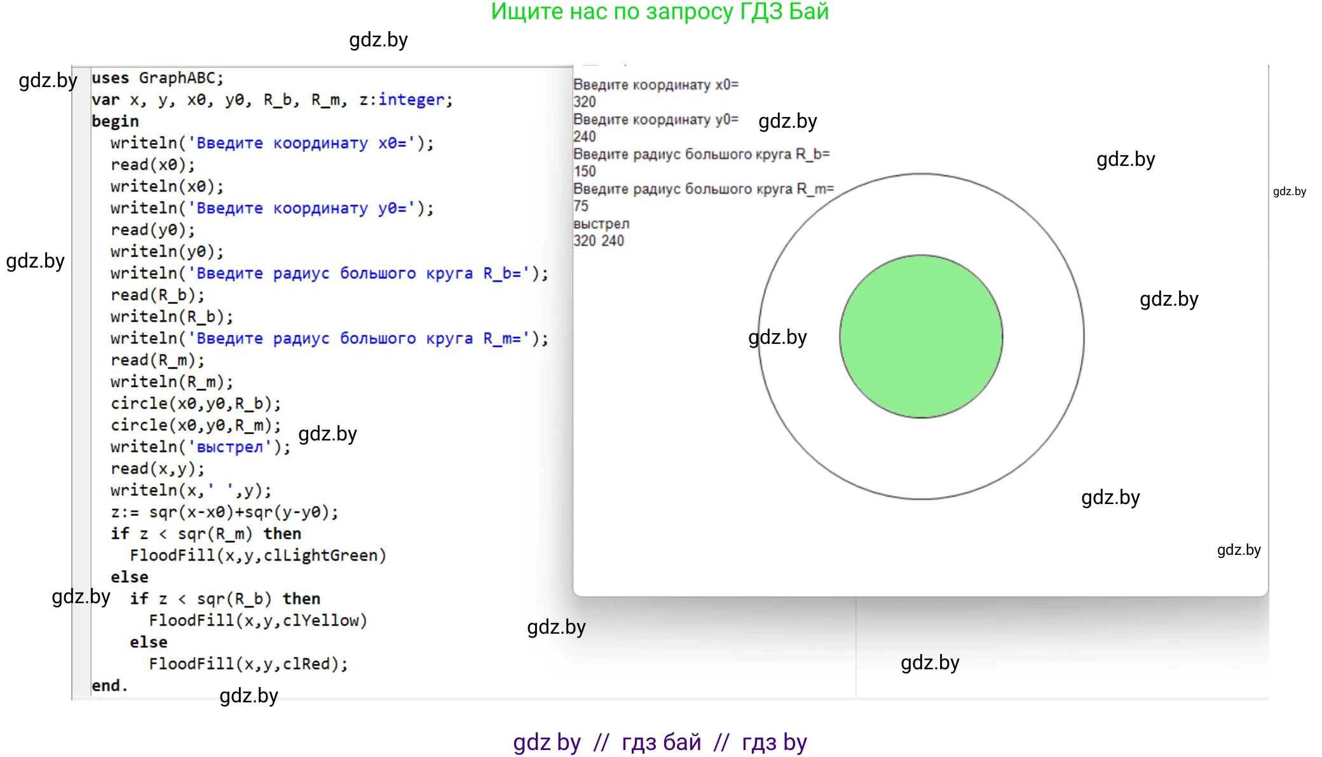This screenshot has width=1322, height=757.
Task: Click the 'FloodFill(x,y,clRed);' statement
Action: click(248, 664)
